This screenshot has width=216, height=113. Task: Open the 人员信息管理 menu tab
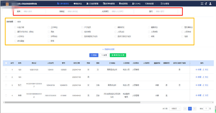click(92, 4)
